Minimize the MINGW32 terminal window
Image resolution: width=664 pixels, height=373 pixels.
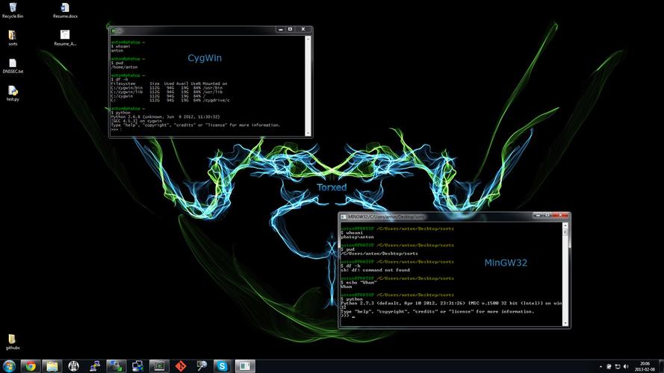538,216
